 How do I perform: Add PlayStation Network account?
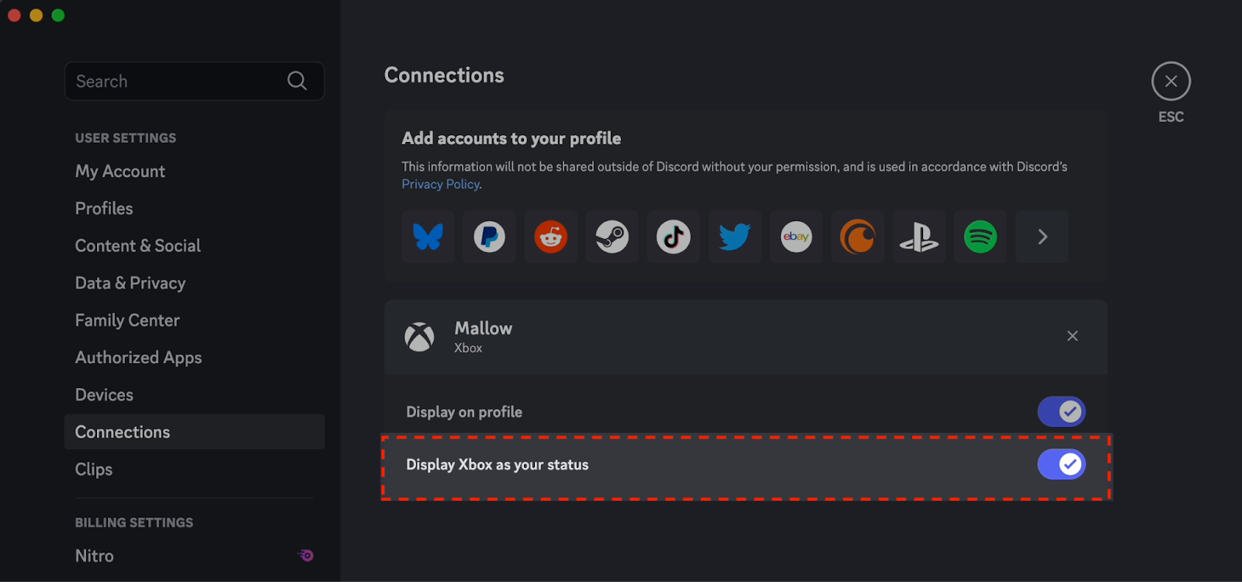[919, 237]
